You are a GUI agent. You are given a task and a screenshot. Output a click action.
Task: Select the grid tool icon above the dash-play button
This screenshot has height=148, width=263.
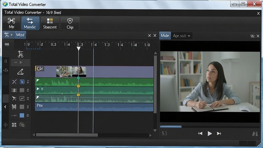(20, 54)
